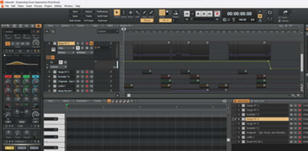
Task: Select the Move tool
Action: [x=131, y=13]
